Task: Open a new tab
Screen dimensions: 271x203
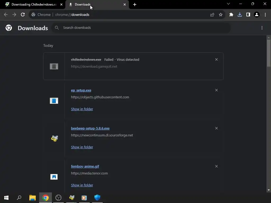Action: (x=135, y=5)
